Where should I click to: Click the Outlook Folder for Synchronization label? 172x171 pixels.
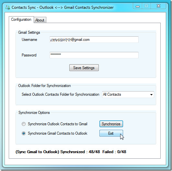(44, 86)
